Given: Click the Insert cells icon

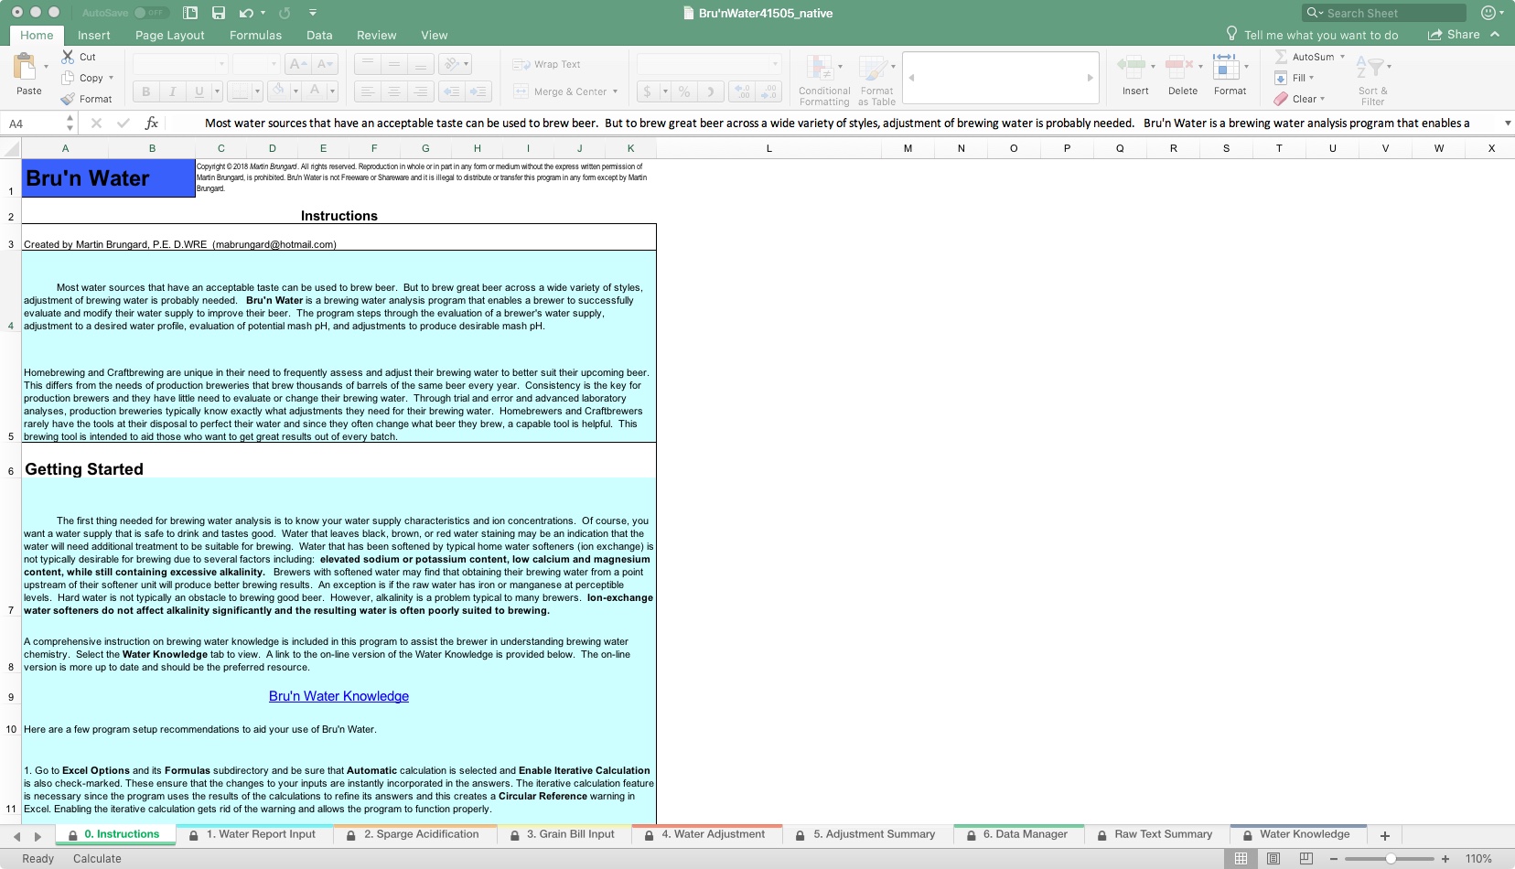Looking at the screenshot, I should [x=1132, y=66].
